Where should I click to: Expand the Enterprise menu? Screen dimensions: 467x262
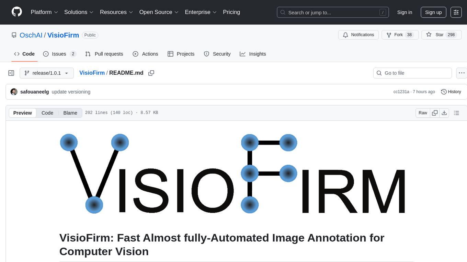click(201, 12)
